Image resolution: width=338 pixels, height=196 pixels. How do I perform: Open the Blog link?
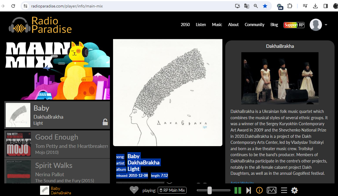click(x=274, y=25)
